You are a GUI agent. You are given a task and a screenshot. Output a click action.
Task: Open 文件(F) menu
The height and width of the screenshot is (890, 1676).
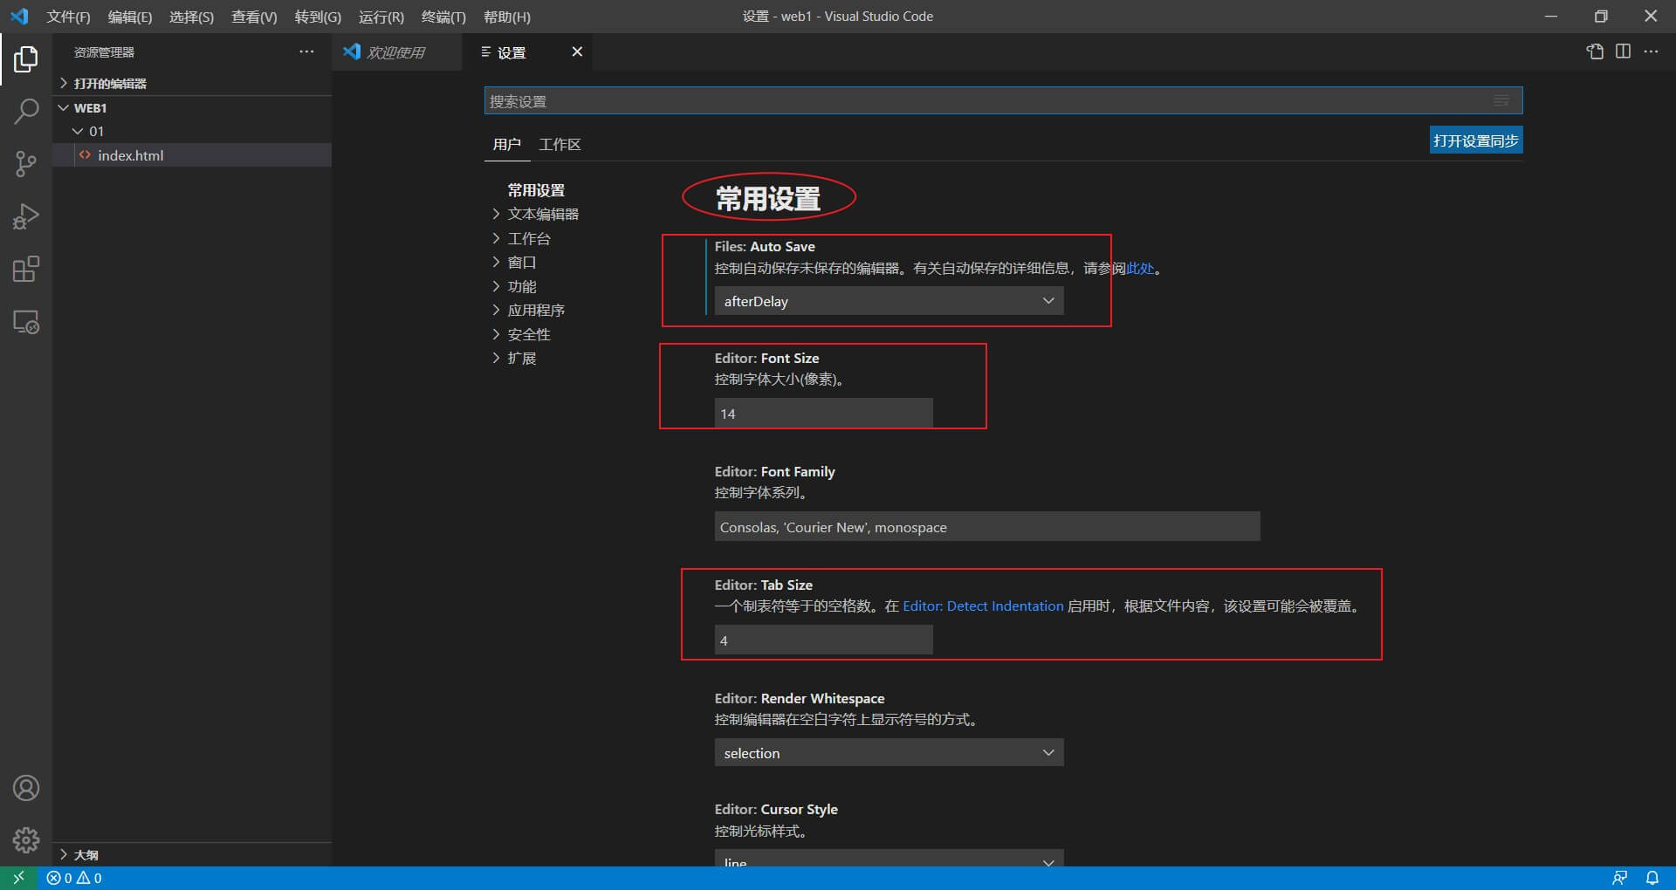click(68, 17)
